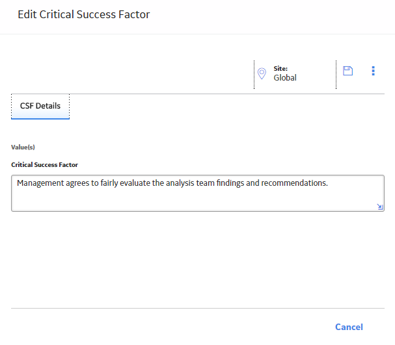Viewport: 395px width, 345px height.
Task: Cancel editing the critical success factor
Action: [x=349, y=327]
